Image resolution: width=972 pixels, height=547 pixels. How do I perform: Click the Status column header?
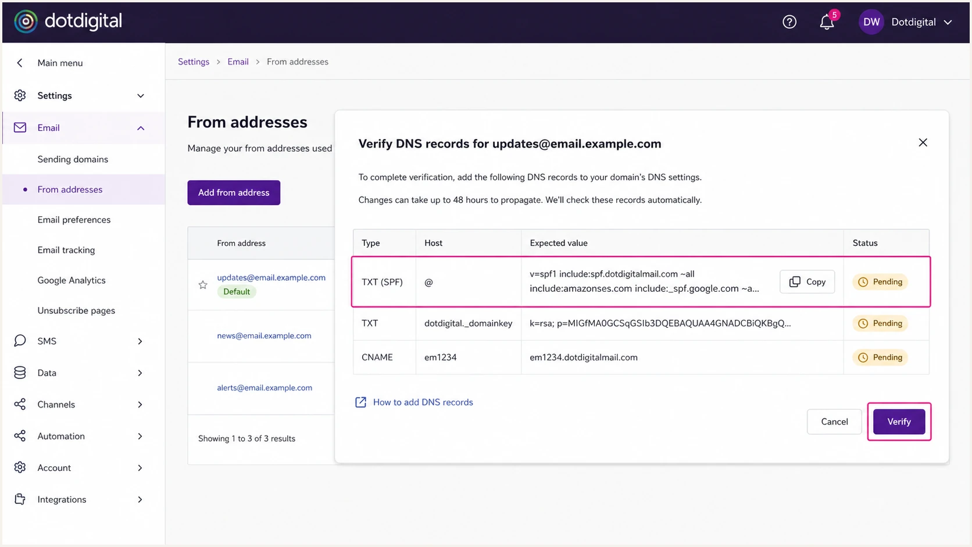point(865,243)
